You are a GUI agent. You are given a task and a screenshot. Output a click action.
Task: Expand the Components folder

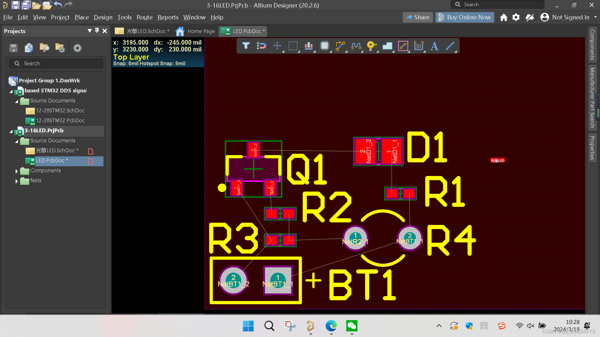(x=17, y=171)
